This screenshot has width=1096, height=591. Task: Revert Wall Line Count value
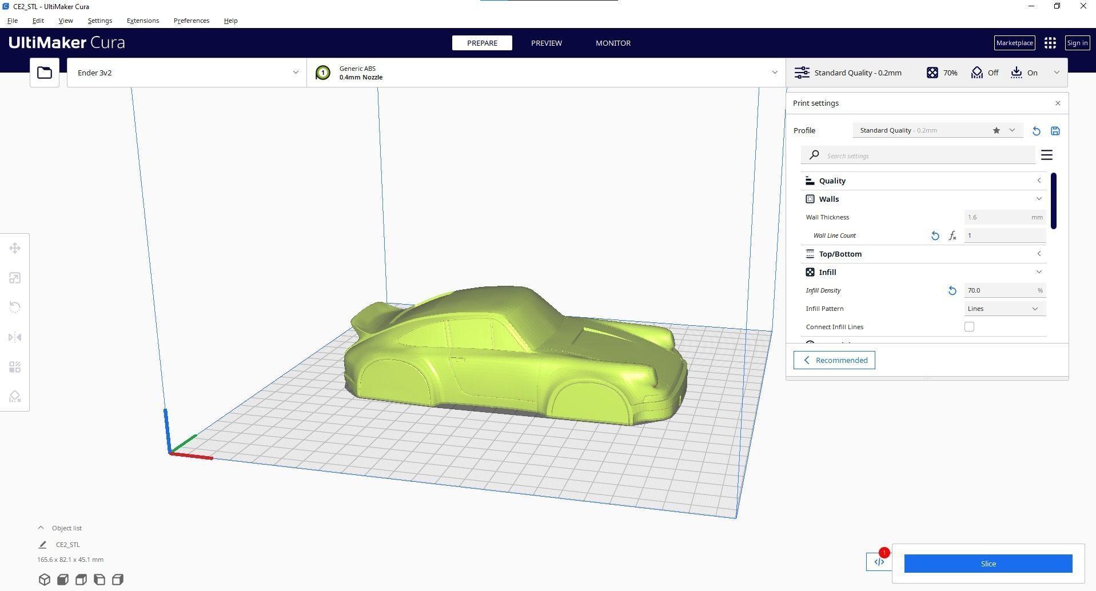[x=935, y=235]
